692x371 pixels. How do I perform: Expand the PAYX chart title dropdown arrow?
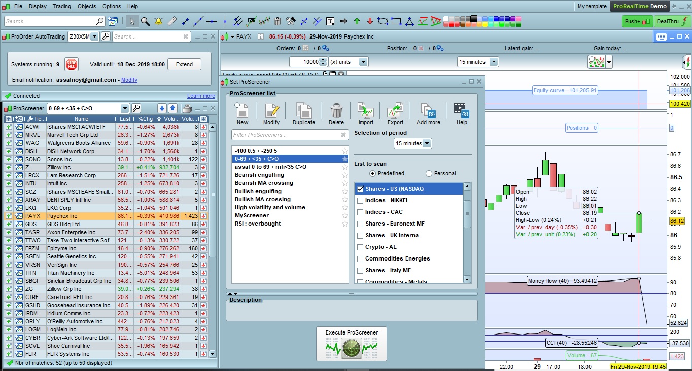coord(232,36)
